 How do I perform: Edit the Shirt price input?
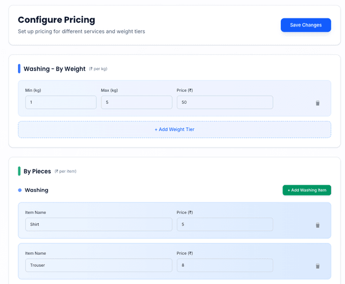[224, 224]
